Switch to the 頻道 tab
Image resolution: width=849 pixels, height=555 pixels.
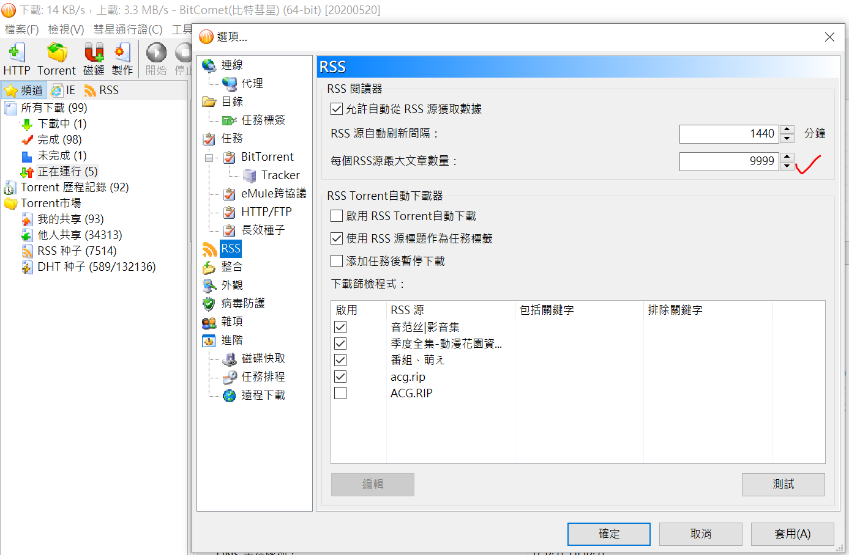pos(24,90)
